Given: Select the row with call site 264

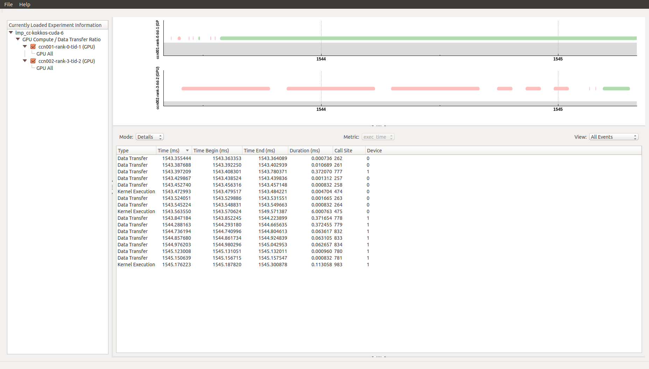Looking at the screenshot, I should tap(379, 205).
